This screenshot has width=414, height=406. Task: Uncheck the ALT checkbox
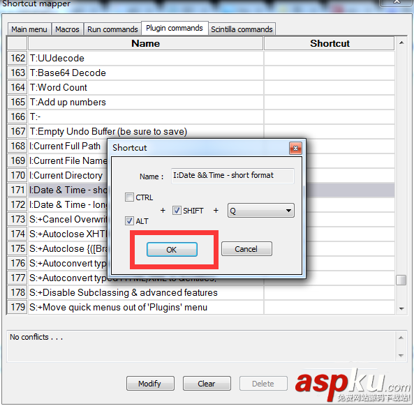(129, 221)
